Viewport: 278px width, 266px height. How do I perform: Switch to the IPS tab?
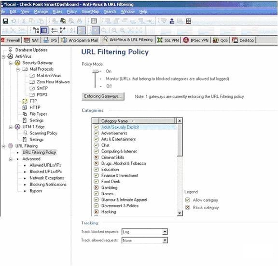click(51, 40)
